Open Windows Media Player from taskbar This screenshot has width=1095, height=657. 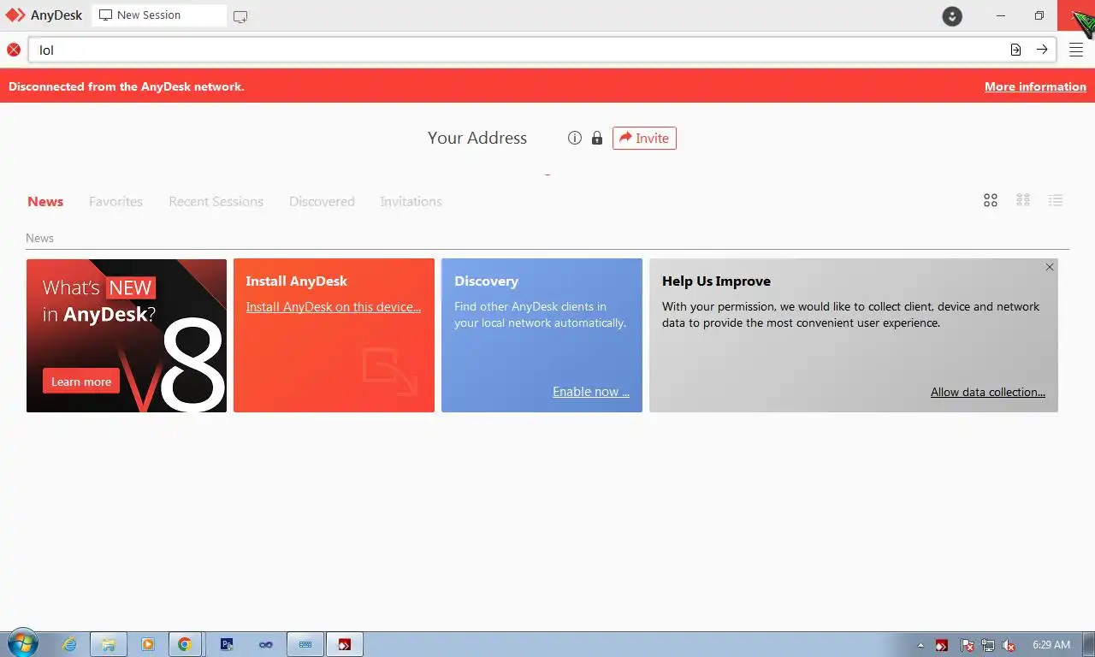click(148, 644)
